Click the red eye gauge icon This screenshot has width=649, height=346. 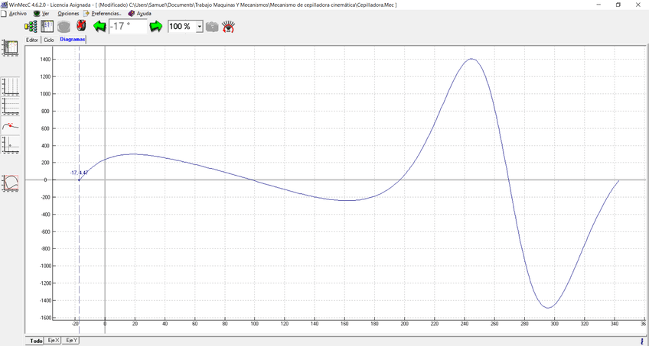tap(228, 26)
